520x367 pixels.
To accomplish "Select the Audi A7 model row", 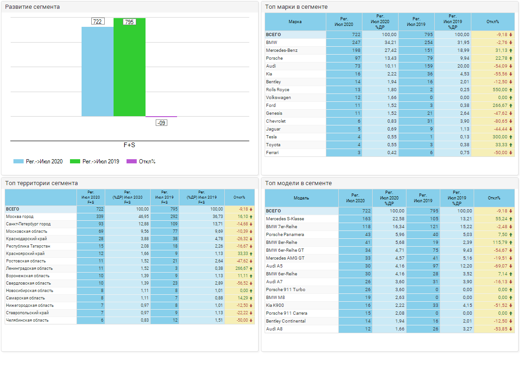I will (390, 281).
